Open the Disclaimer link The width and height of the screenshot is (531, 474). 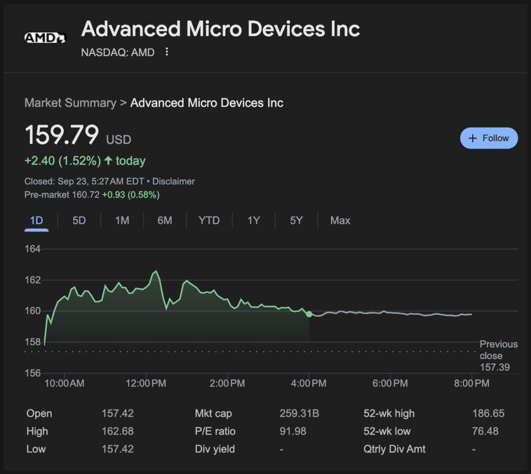pos(173,181)
